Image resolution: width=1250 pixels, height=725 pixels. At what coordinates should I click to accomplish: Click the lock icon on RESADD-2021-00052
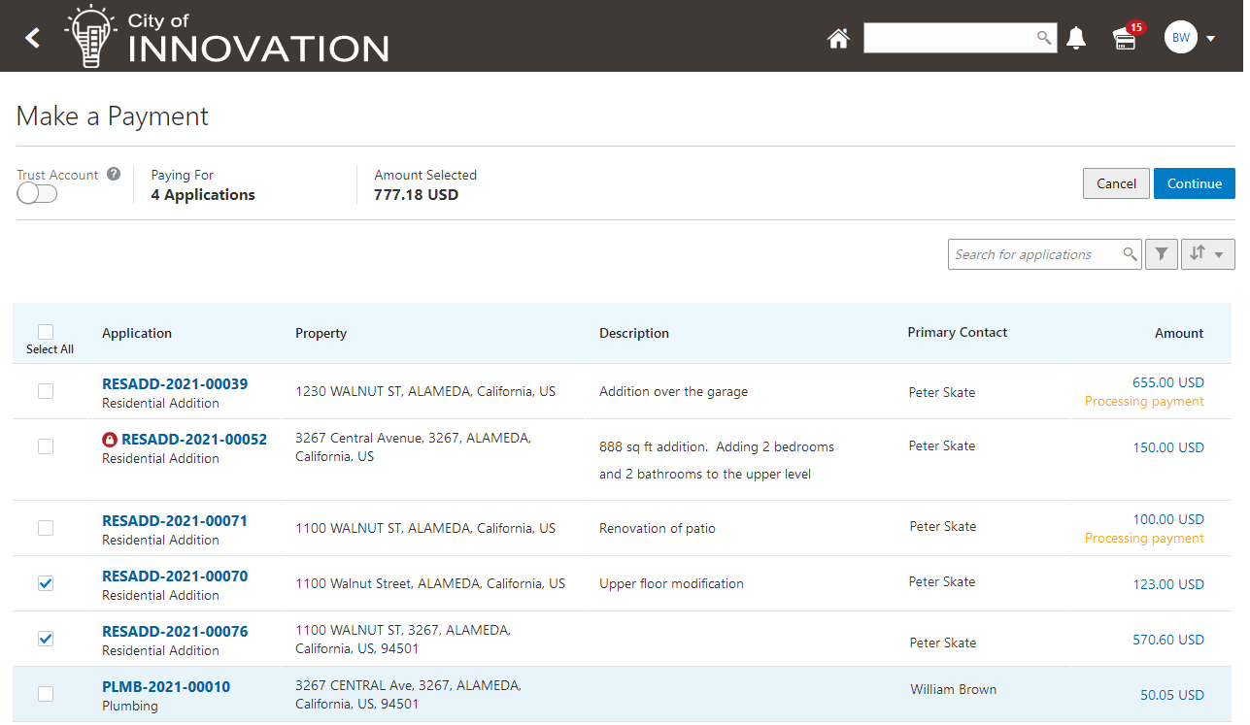(x=110, y=440)
